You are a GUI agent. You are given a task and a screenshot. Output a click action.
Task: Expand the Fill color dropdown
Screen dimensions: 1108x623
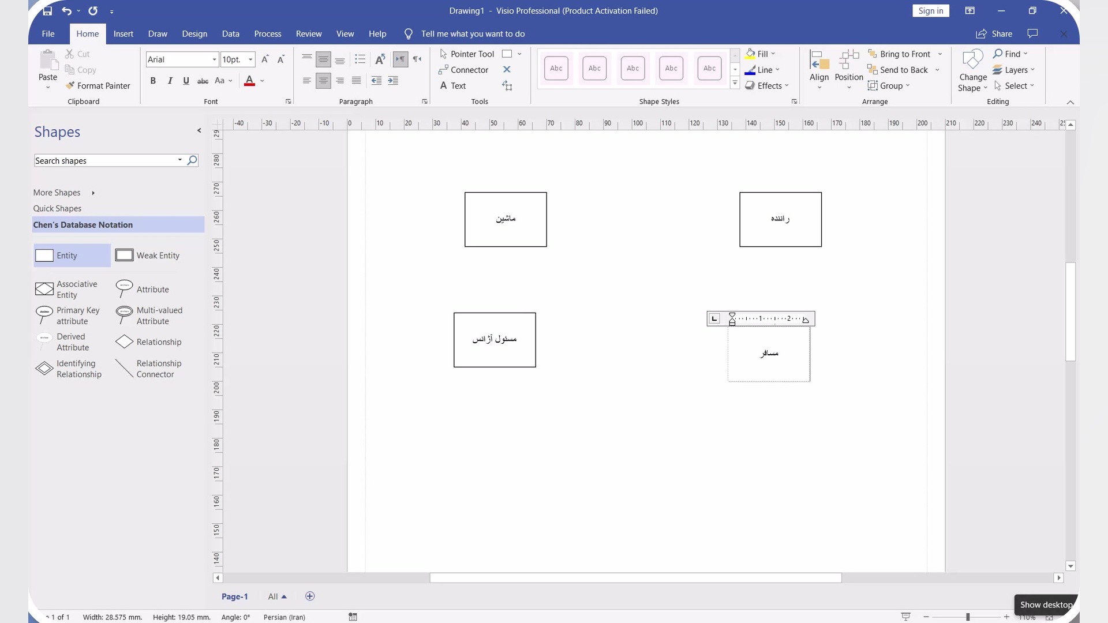pos(773,54)
